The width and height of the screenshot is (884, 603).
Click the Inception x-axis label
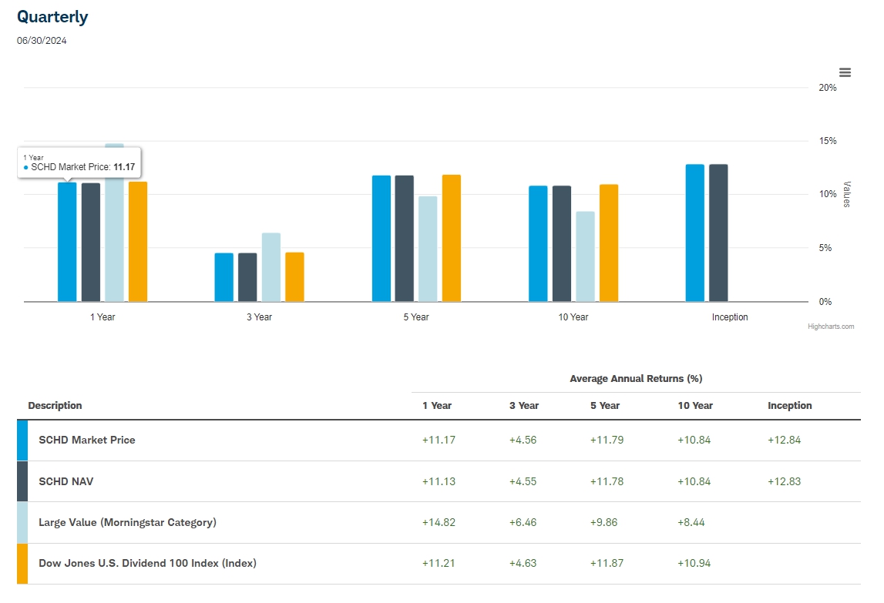click(x=730, y=317)
